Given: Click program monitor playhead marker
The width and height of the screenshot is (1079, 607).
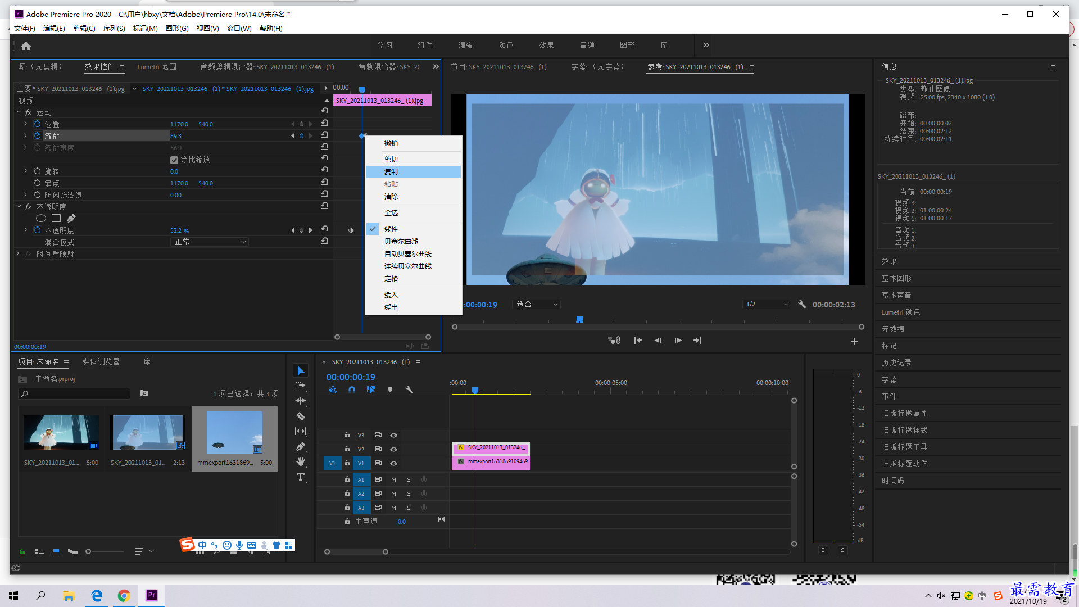Looking at the screenshot, I should pos(579,319).
